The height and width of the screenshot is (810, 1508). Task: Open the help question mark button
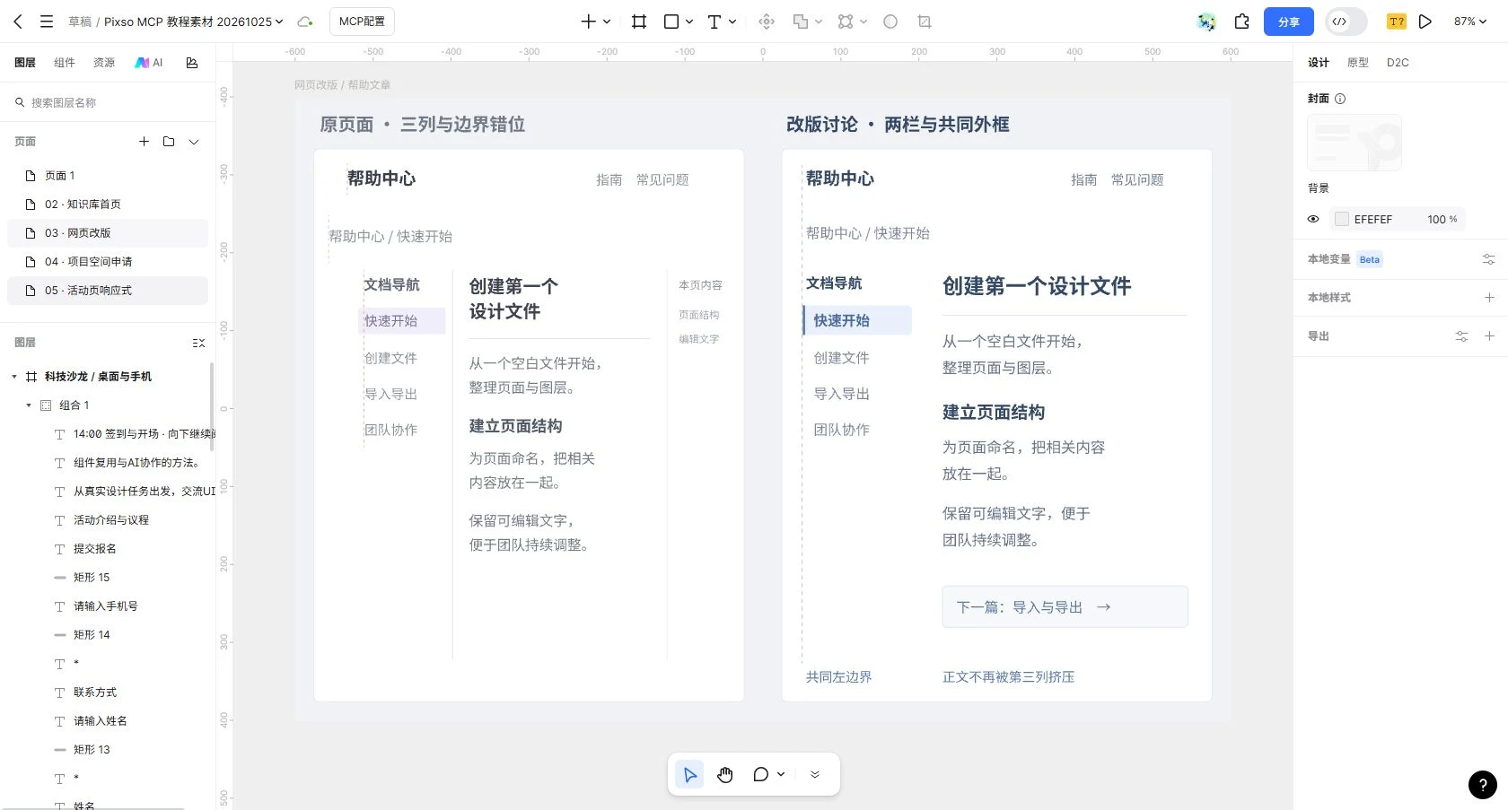tap(1482, 785)
